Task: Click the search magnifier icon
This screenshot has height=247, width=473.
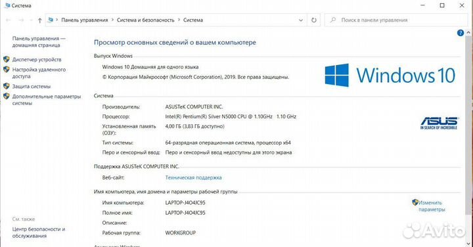Action: [x=333, y=20]
